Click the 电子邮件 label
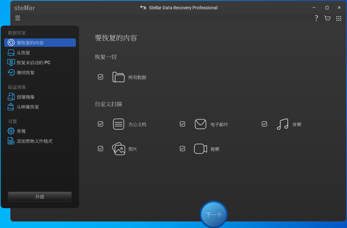Viewport: 347px width, 228px height. point(219,124)
